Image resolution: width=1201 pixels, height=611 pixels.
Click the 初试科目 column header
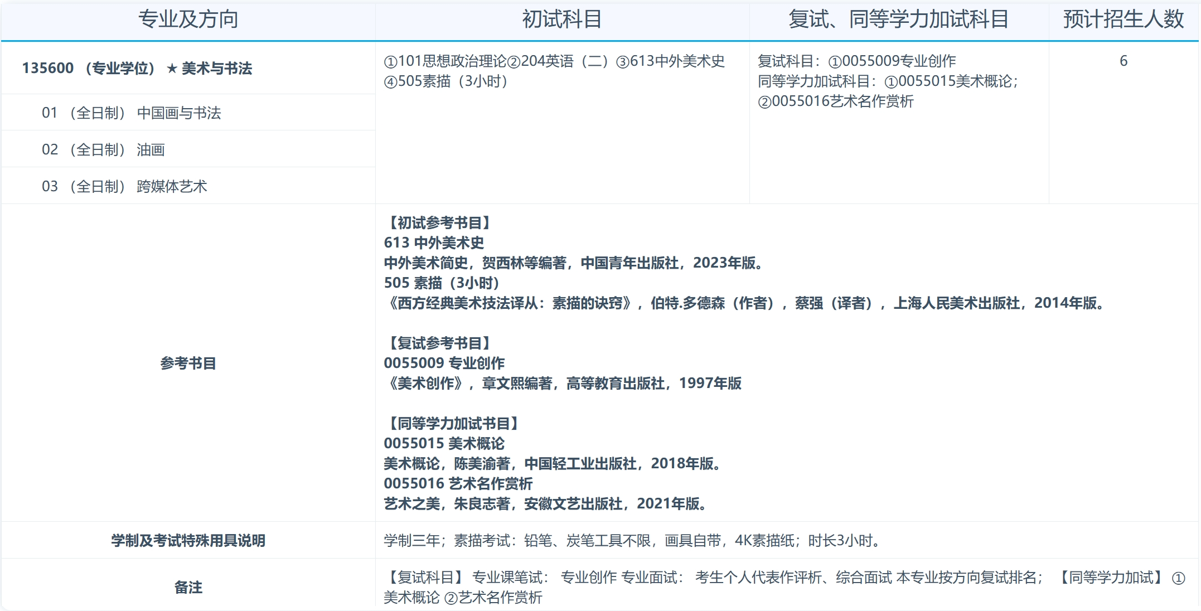563,19
